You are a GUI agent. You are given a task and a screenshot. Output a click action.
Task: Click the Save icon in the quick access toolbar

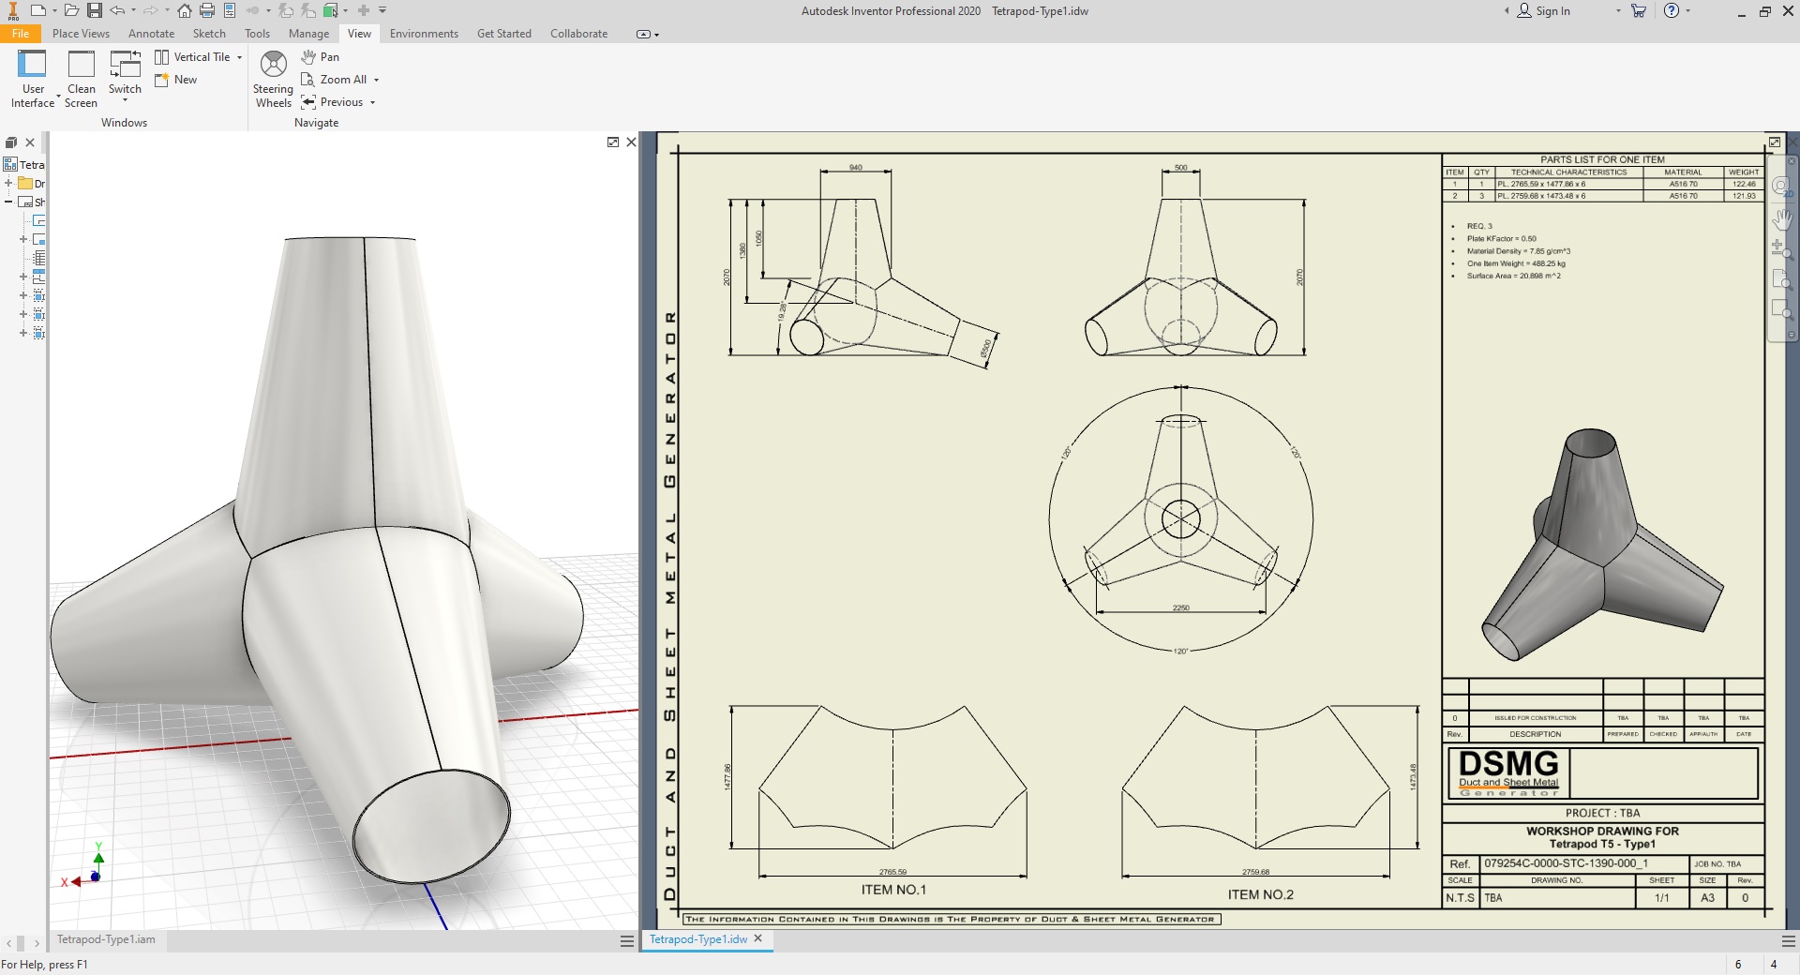95,10
